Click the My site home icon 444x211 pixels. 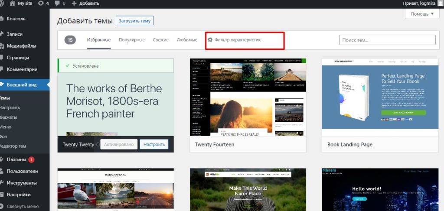tap(12, 3)
